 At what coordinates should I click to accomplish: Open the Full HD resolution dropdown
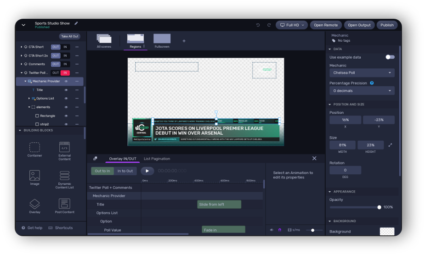292,25
